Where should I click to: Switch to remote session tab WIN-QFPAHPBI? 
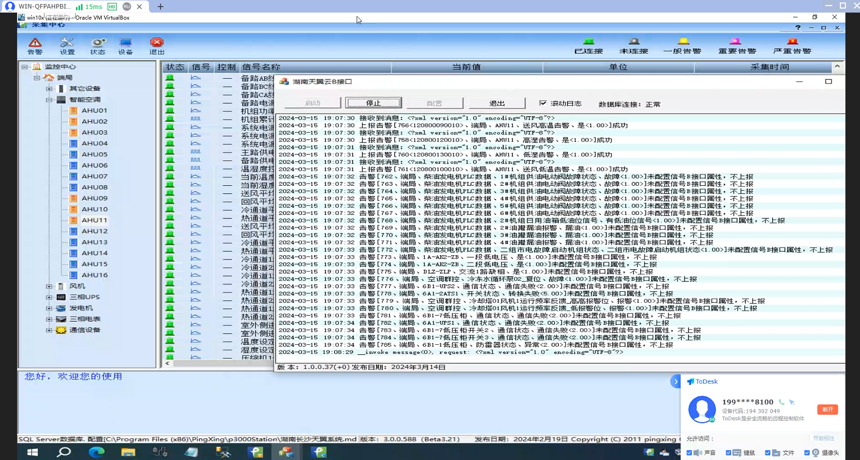[x=74, y=7]
